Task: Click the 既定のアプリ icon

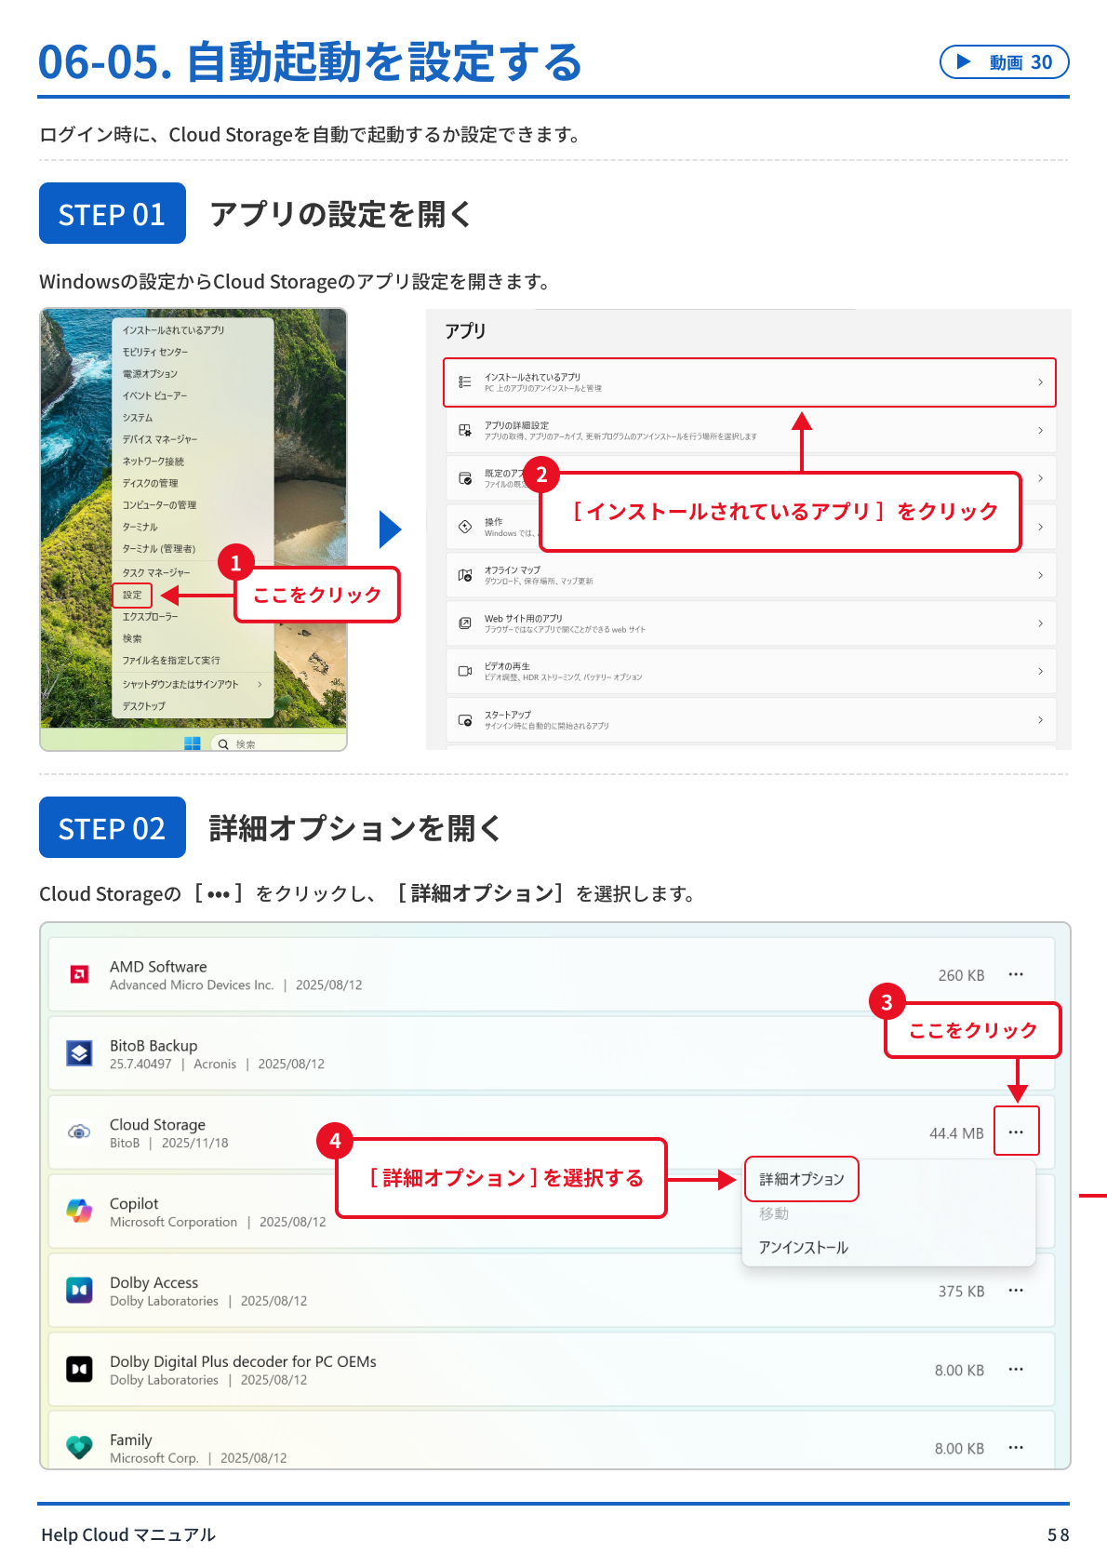Action: point(464,478)
